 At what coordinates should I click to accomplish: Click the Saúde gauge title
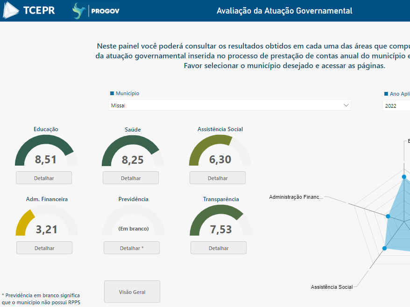[133, 130]
